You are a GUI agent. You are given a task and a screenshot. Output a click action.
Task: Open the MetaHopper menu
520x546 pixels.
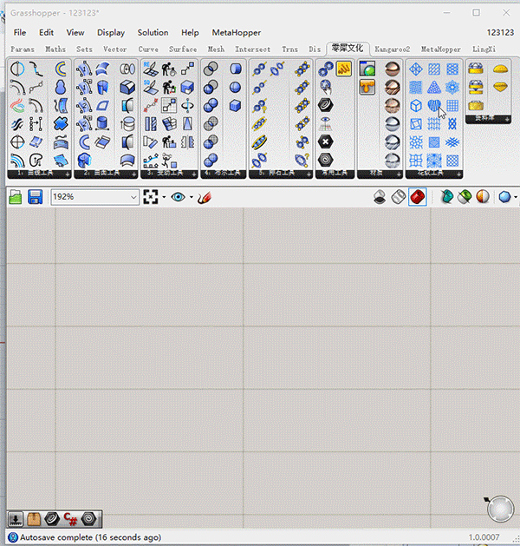coord(237,33)
